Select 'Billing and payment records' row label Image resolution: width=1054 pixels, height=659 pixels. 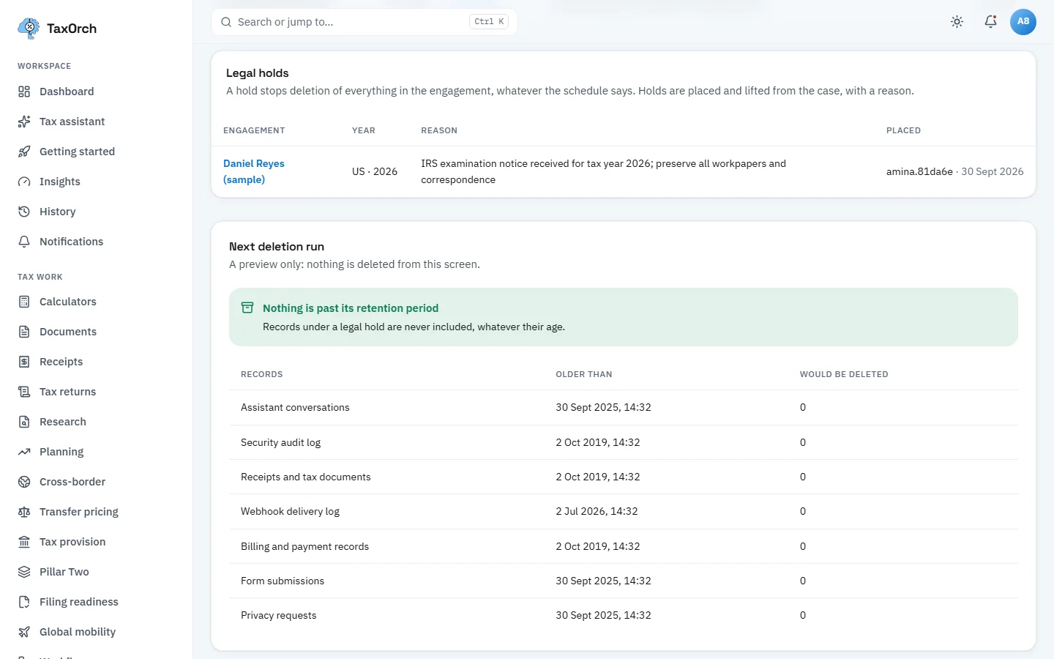pyautogui.click(x=304, y=546)
